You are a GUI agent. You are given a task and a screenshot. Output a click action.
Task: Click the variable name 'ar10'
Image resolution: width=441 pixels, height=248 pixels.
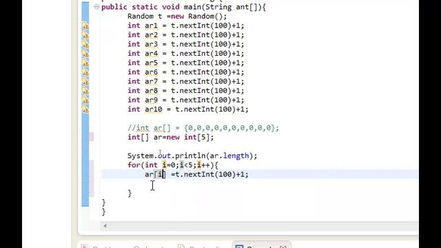tap(153, 110)
